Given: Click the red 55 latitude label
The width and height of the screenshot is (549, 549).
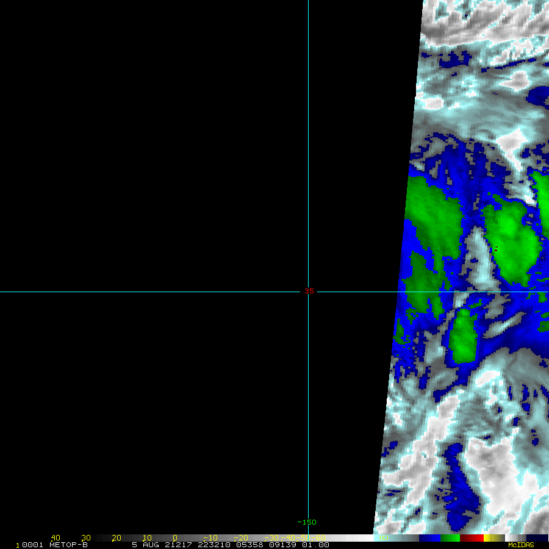Looking at the screenshot, I should tap(309, 292).
